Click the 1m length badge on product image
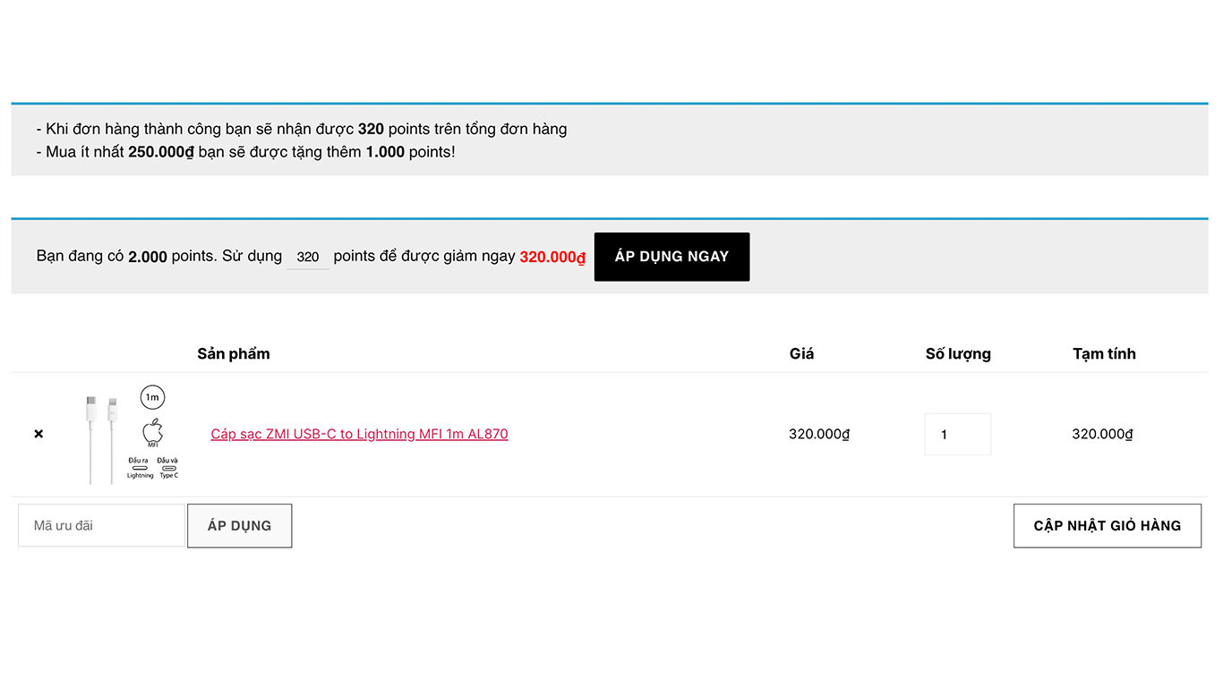This screenshot has width=1223, height=687. [x=152, y=397]
